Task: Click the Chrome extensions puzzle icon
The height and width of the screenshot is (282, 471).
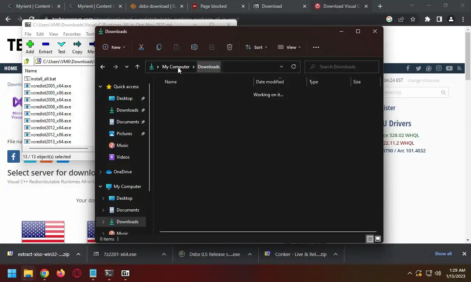Action: pos(427,19)
